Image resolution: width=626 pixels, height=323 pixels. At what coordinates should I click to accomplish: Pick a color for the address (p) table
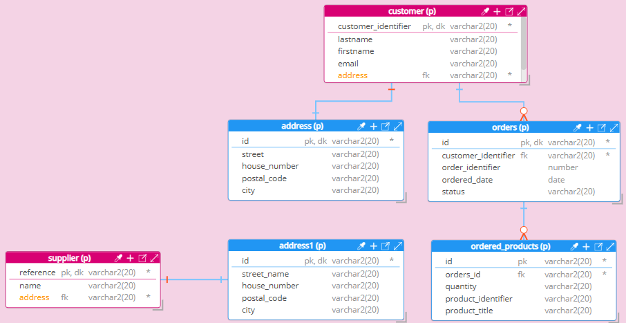(x=361, y=127)
